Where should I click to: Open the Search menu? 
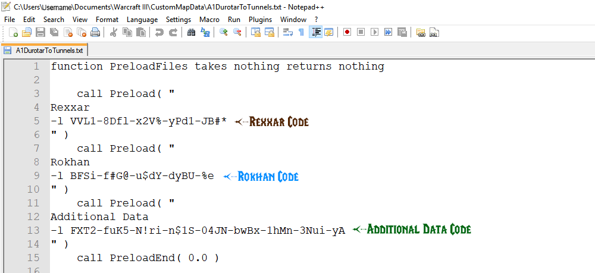click(54, 20)
